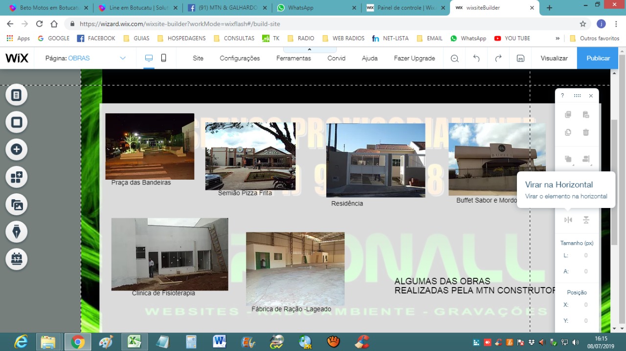Click the Publicar button
Image resolution: width=626 pixels, height=351 pixels.
pos(598,58)
